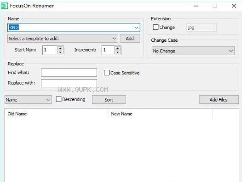The height and width of the screenshot is (182, 242).
Task: Click the jpg extension field
Action: [201, 28]
